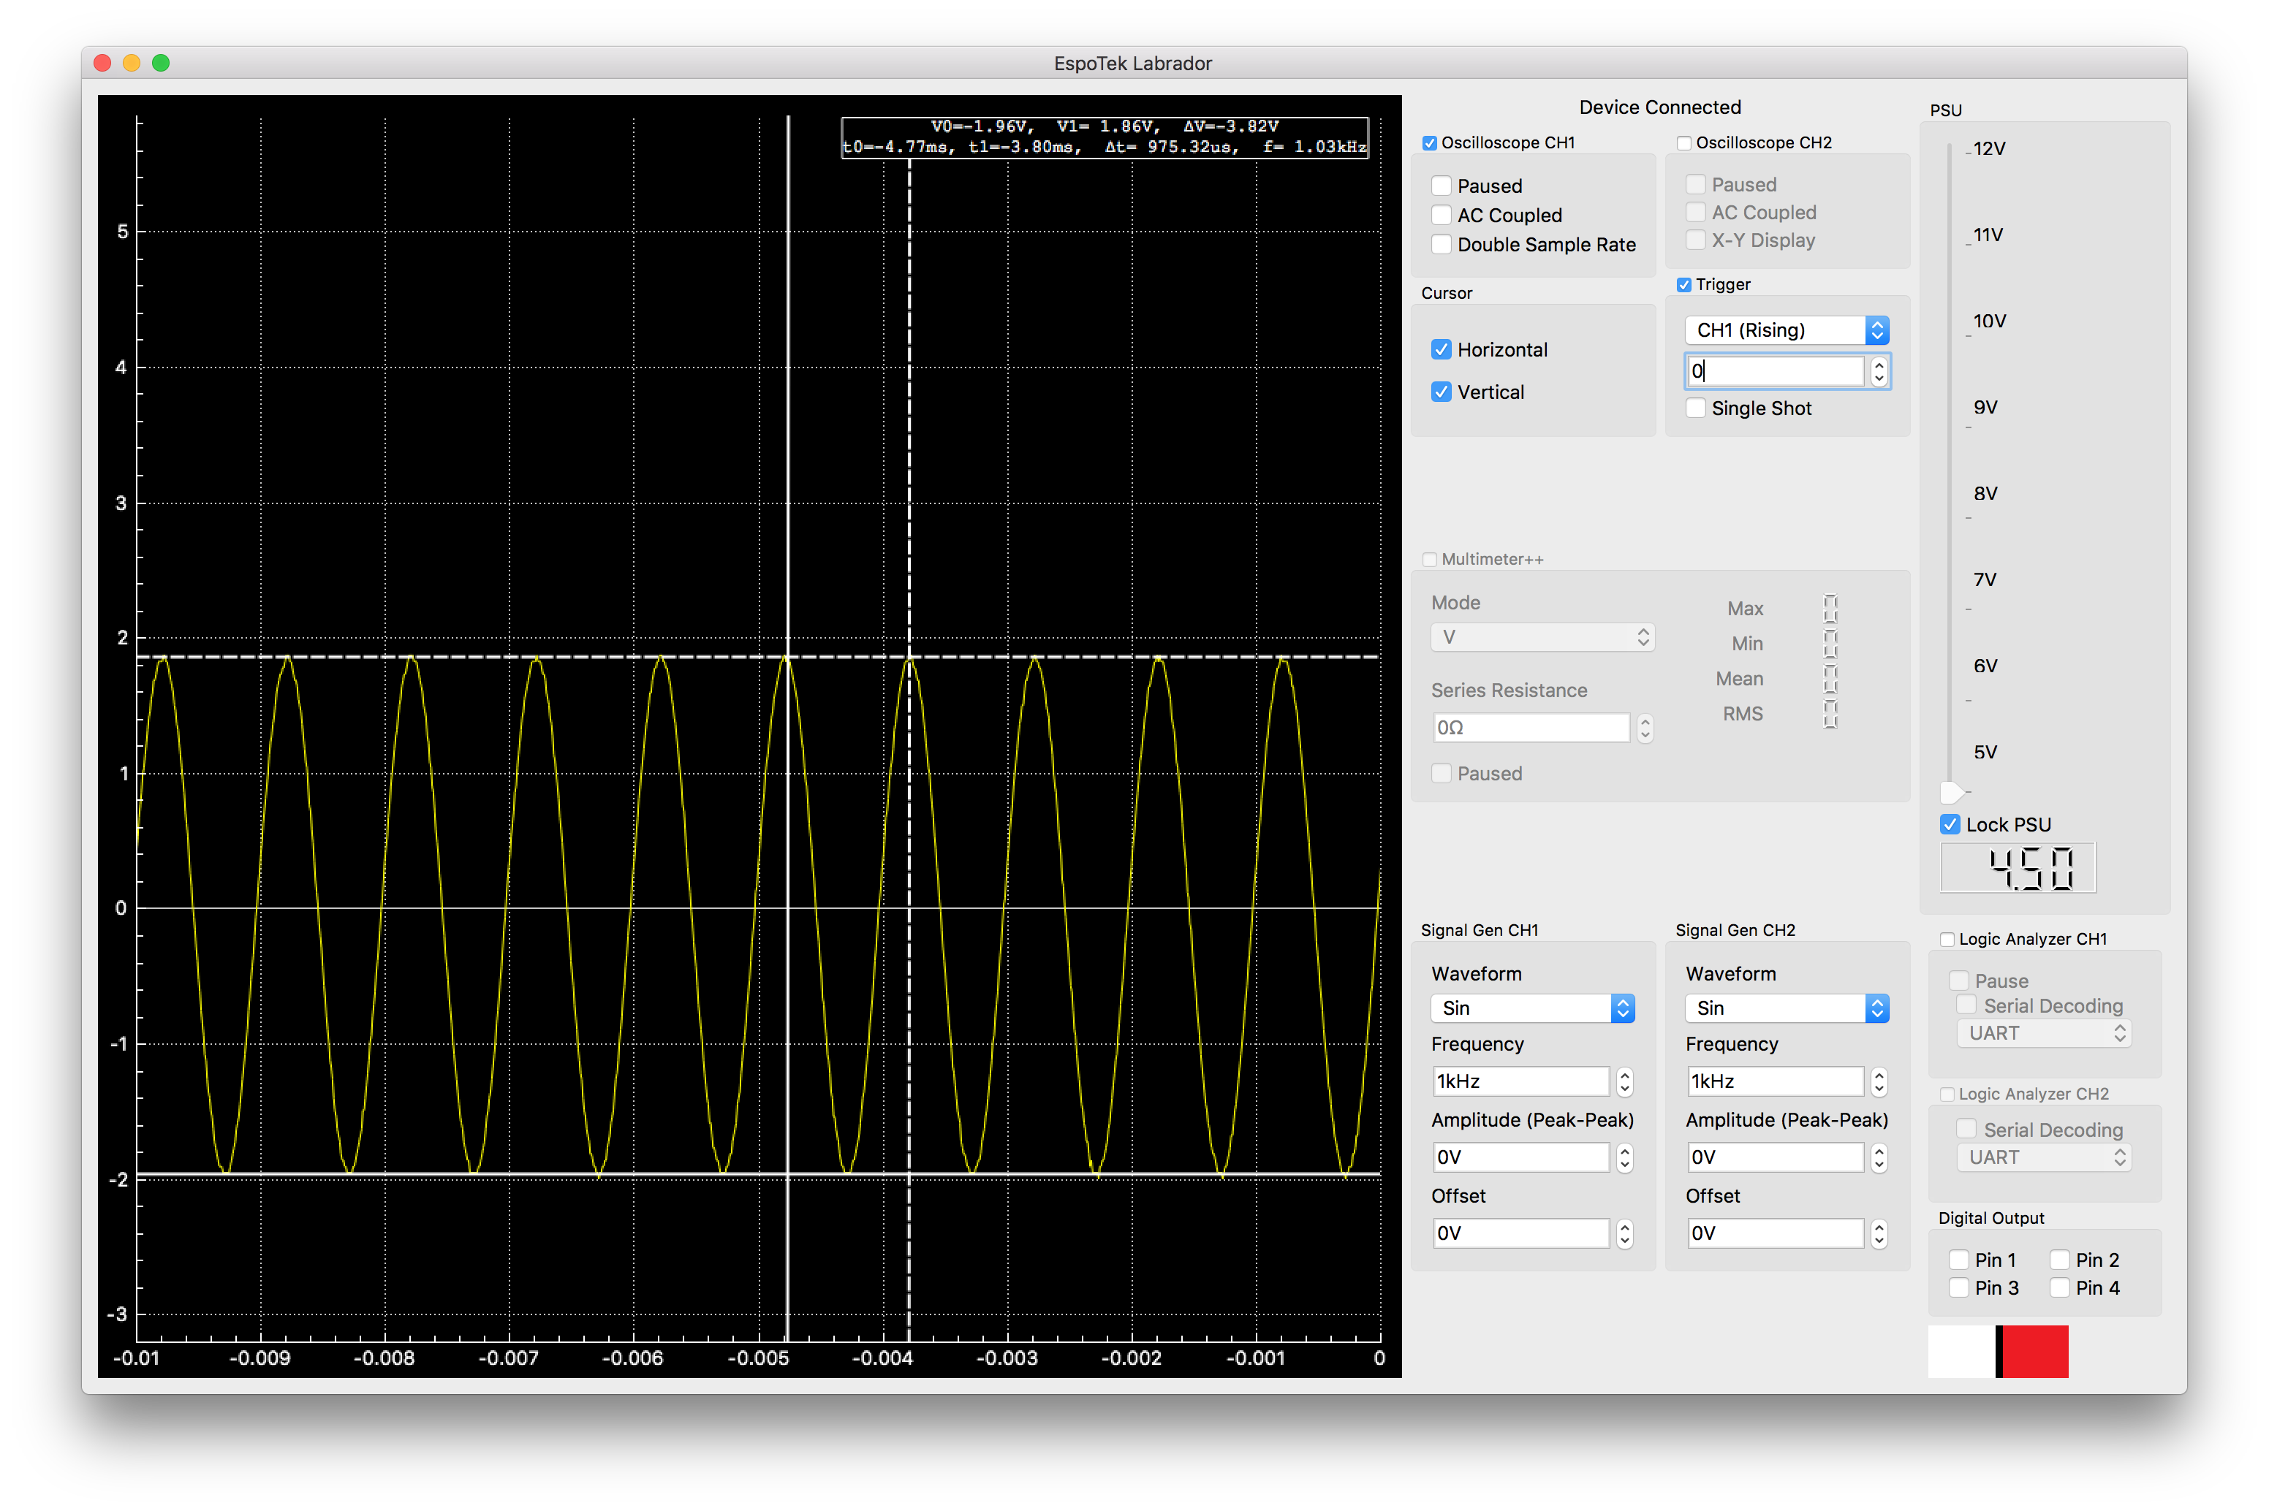Click the PSU voltage slider handle
Screen dimensions: 2269x1511
pos(1951,792)
